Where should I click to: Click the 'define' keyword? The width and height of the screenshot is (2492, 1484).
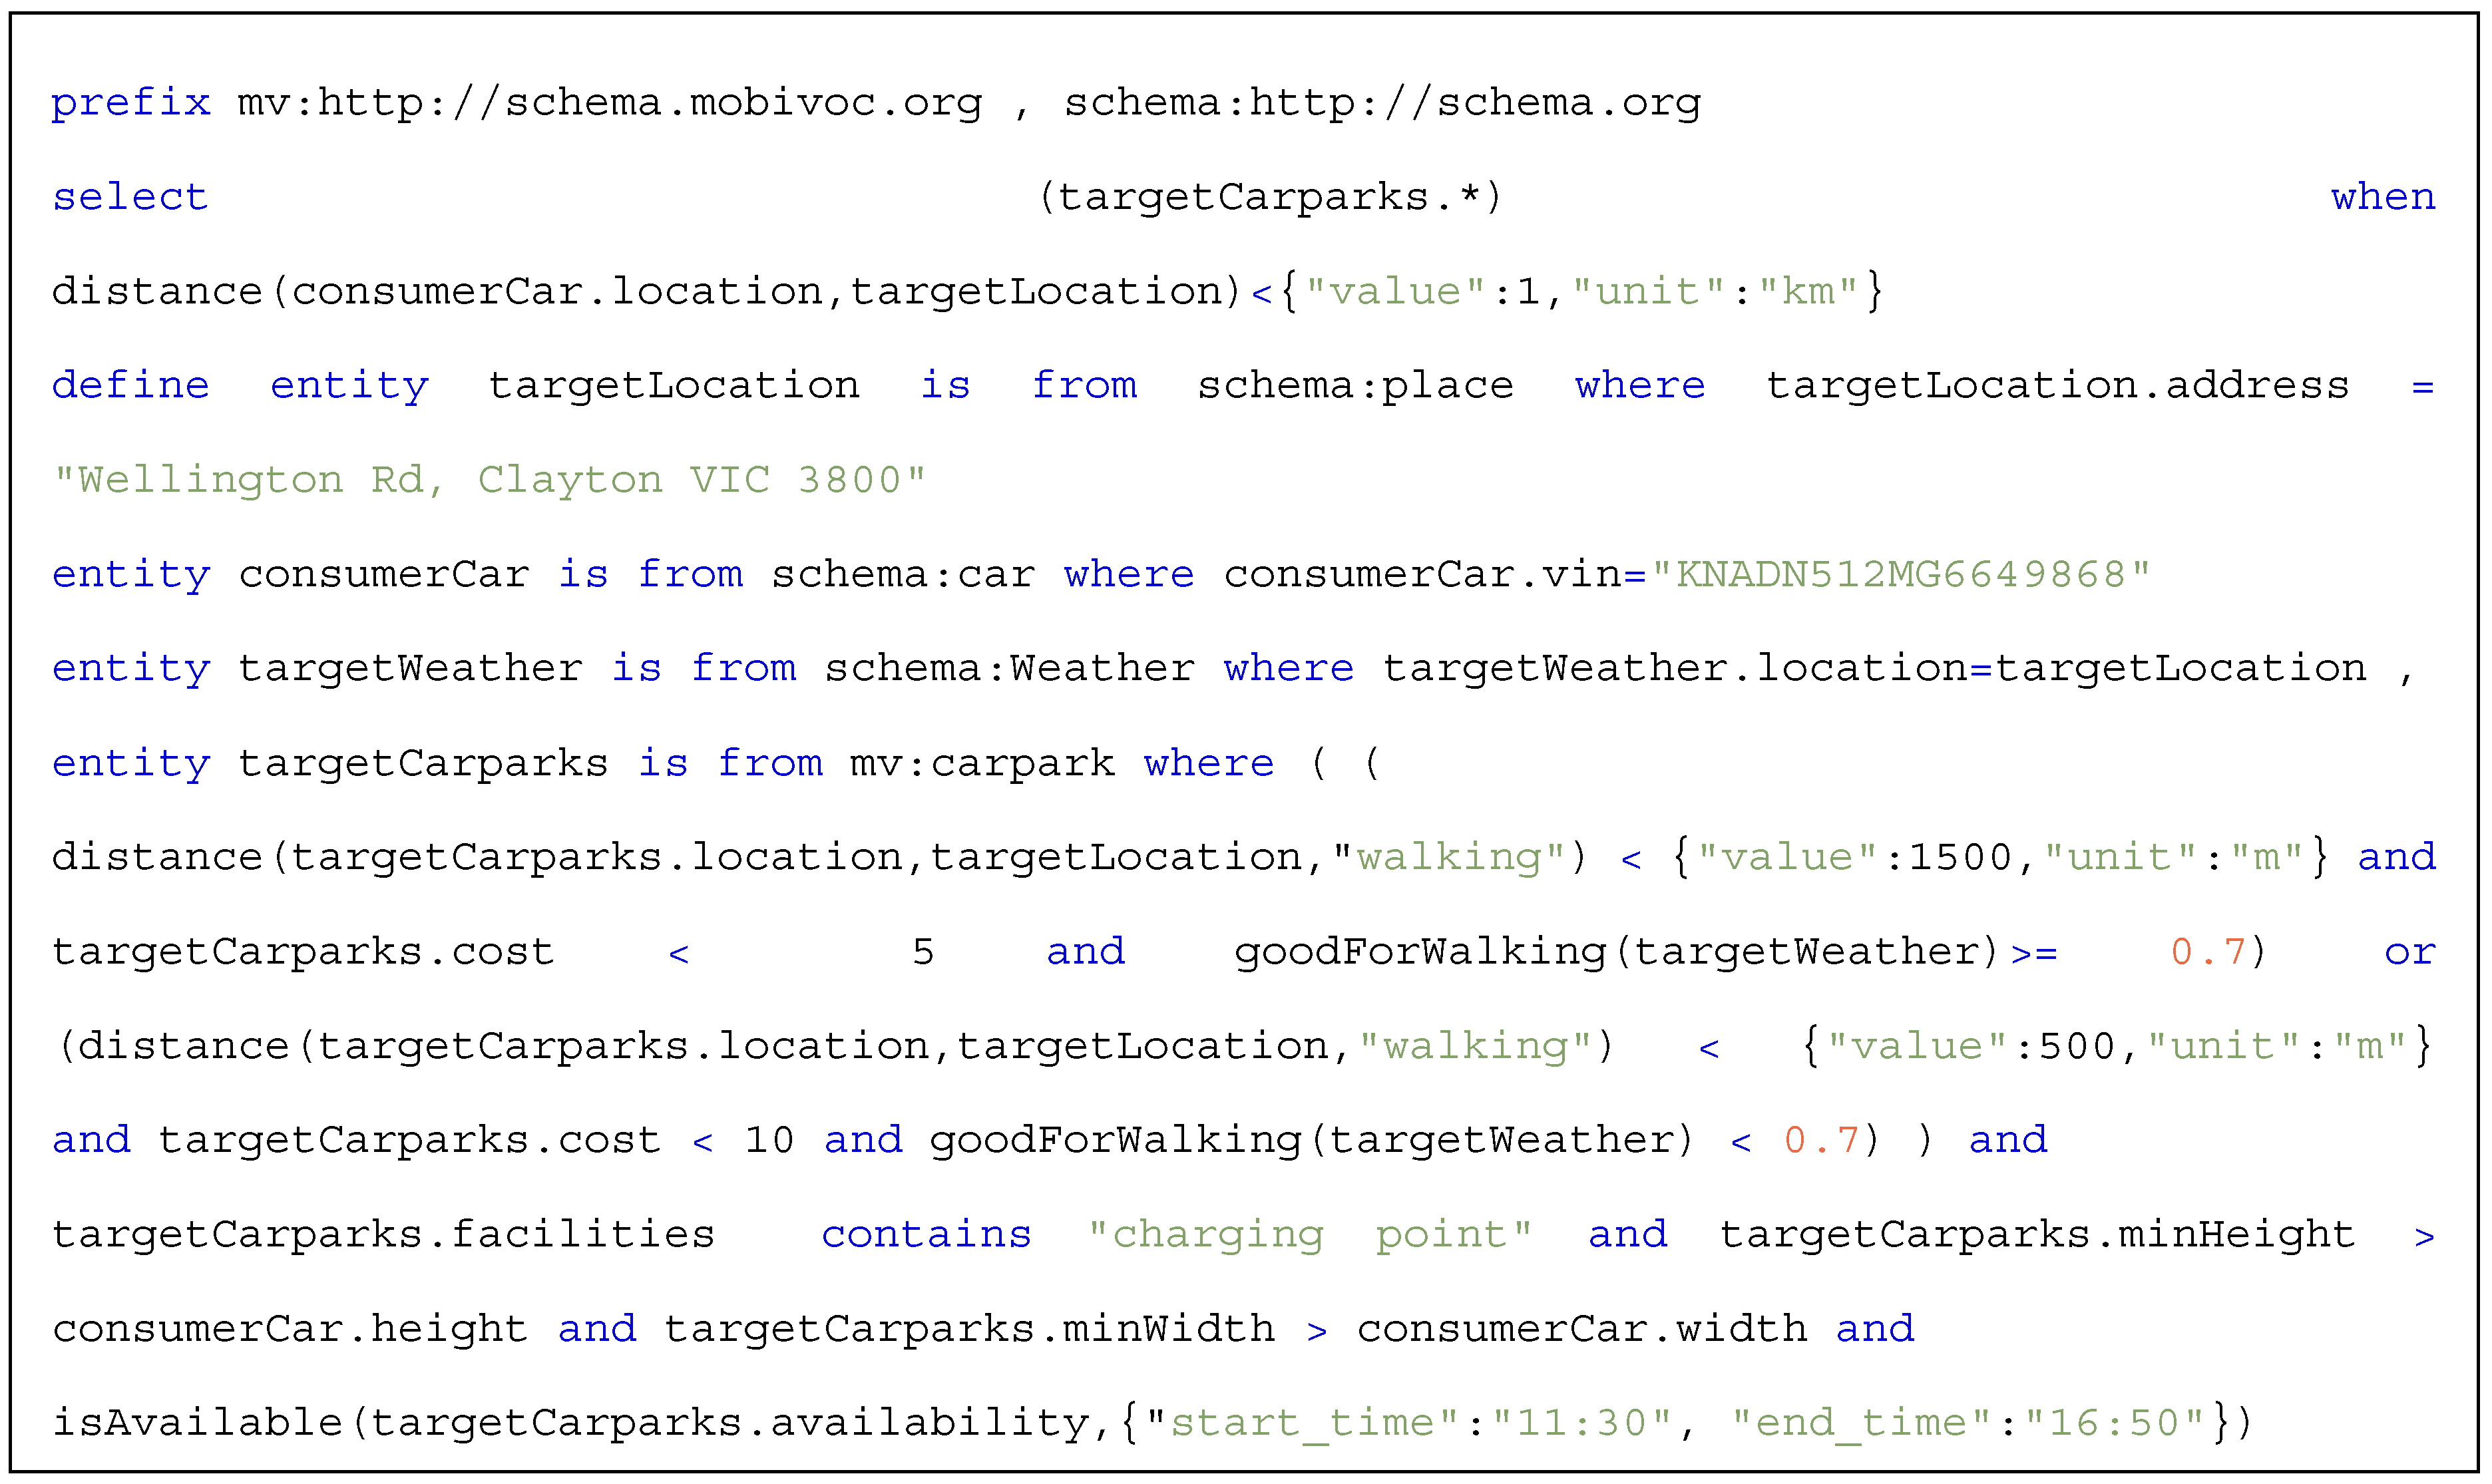pos(131,386)
